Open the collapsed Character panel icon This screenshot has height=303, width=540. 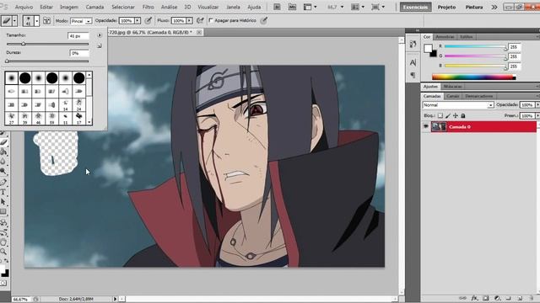413,62
